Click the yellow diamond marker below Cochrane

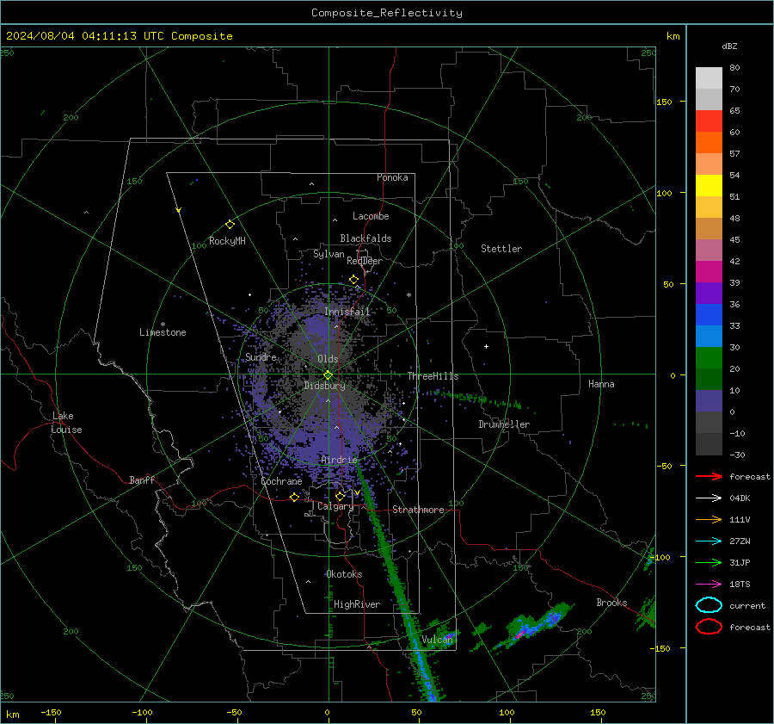(294, 497)
